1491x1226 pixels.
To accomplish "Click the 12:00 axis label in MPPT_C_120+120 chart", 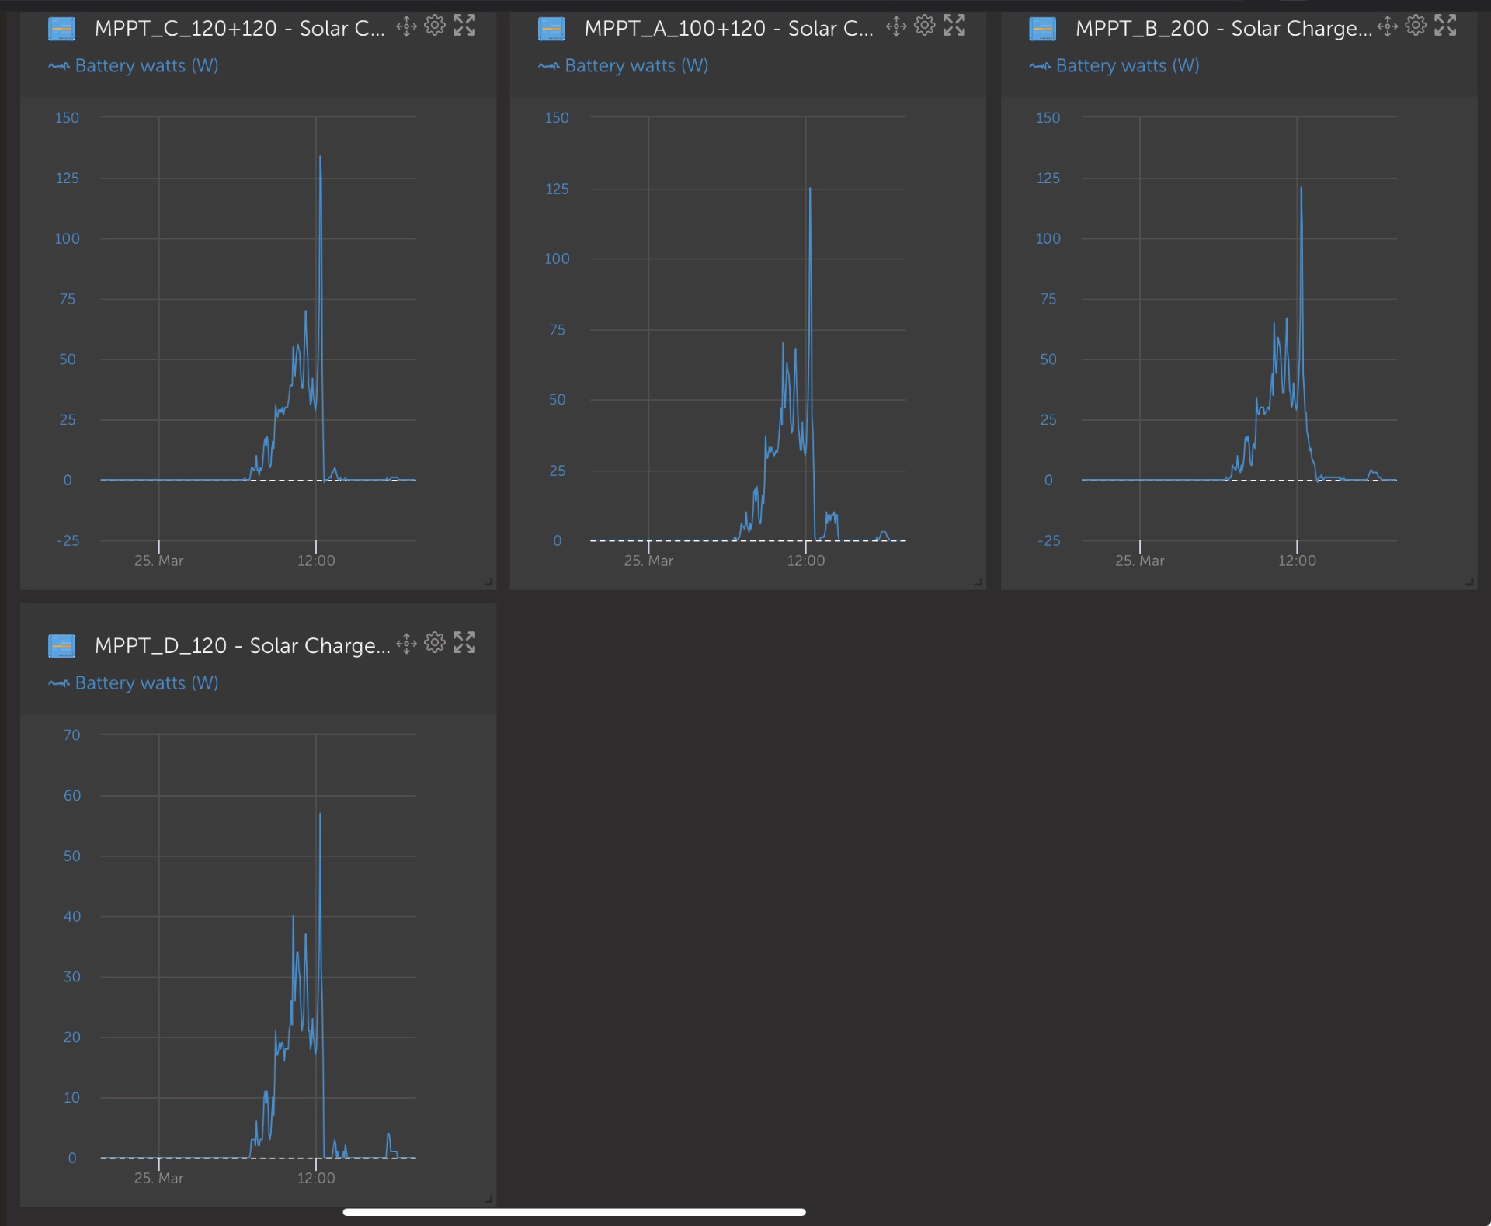I will click(316, 561).
